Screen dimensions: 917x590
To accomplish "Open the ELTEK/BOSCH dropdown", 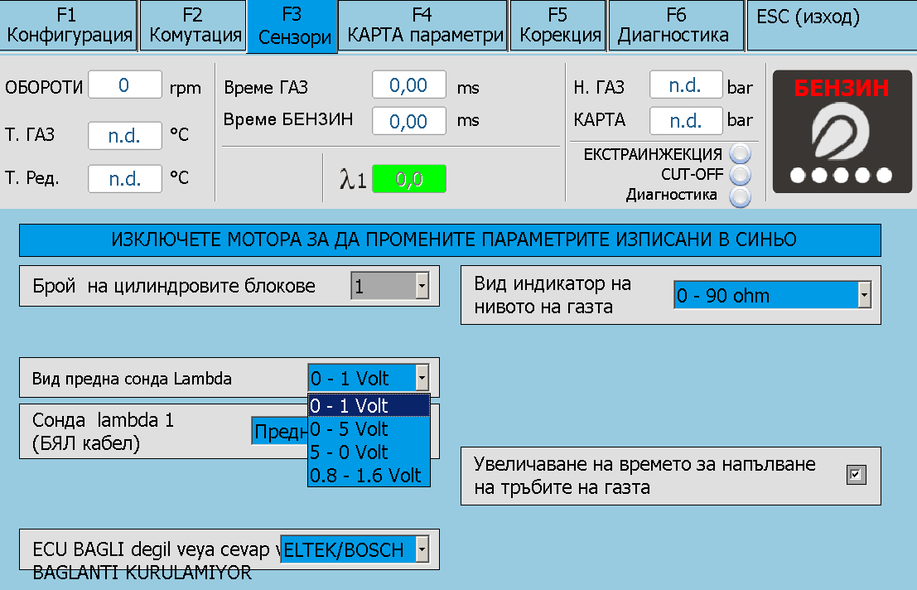I will tap(422, 549).
